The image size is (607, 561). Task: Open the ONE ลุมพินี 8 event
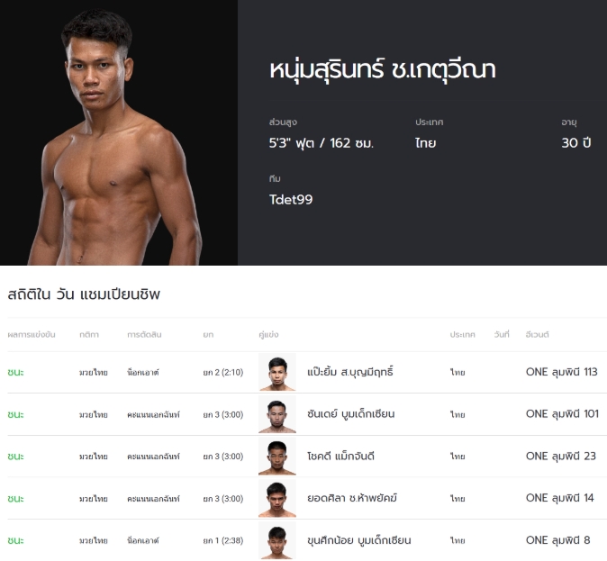pyautogui.click(x=557, y=540)
